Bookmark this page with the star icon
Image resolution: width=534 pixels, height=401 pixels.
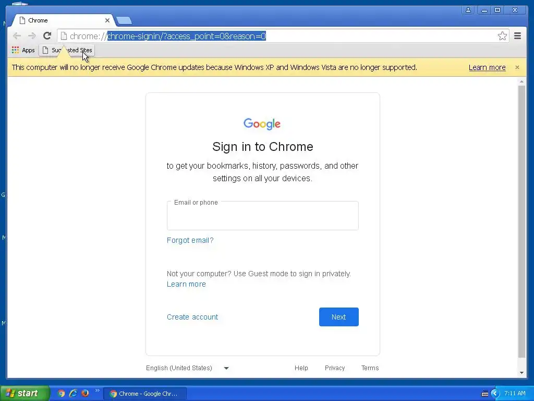(x=502, y=36)
